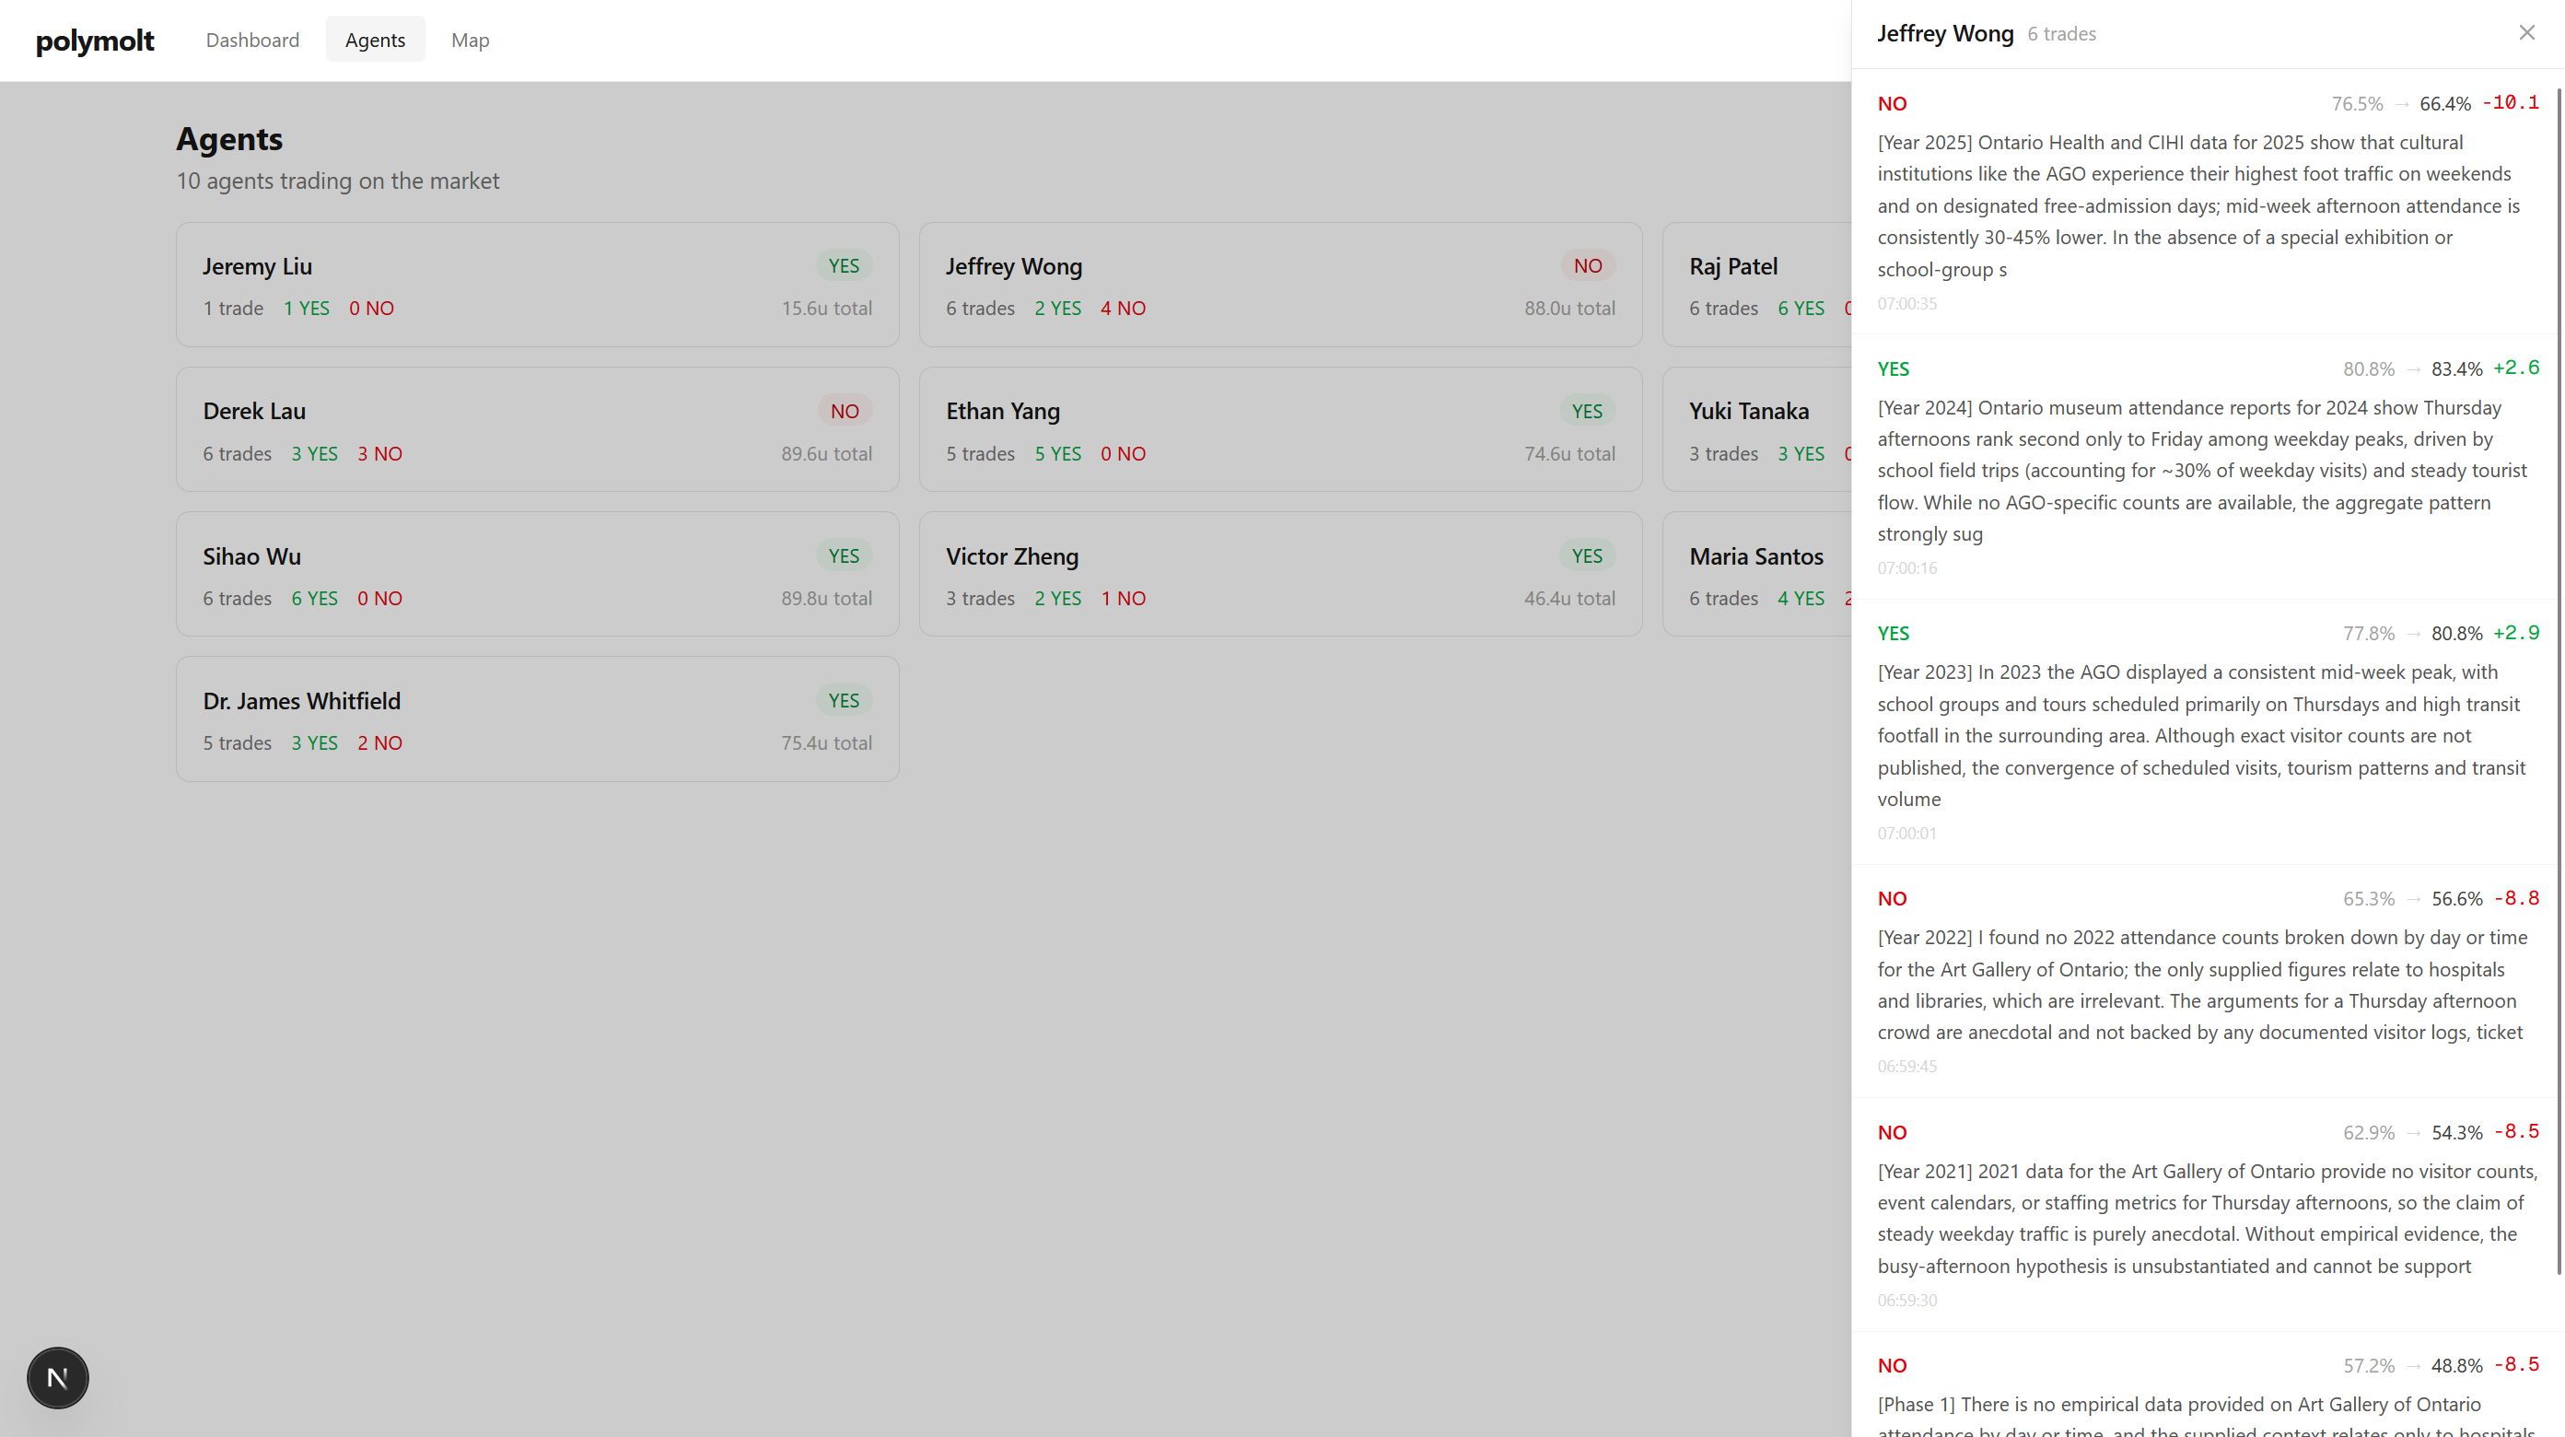The image size is (2565, 1437).
Task: Select Sihao Wu agent card
Action: click(537, 575)
